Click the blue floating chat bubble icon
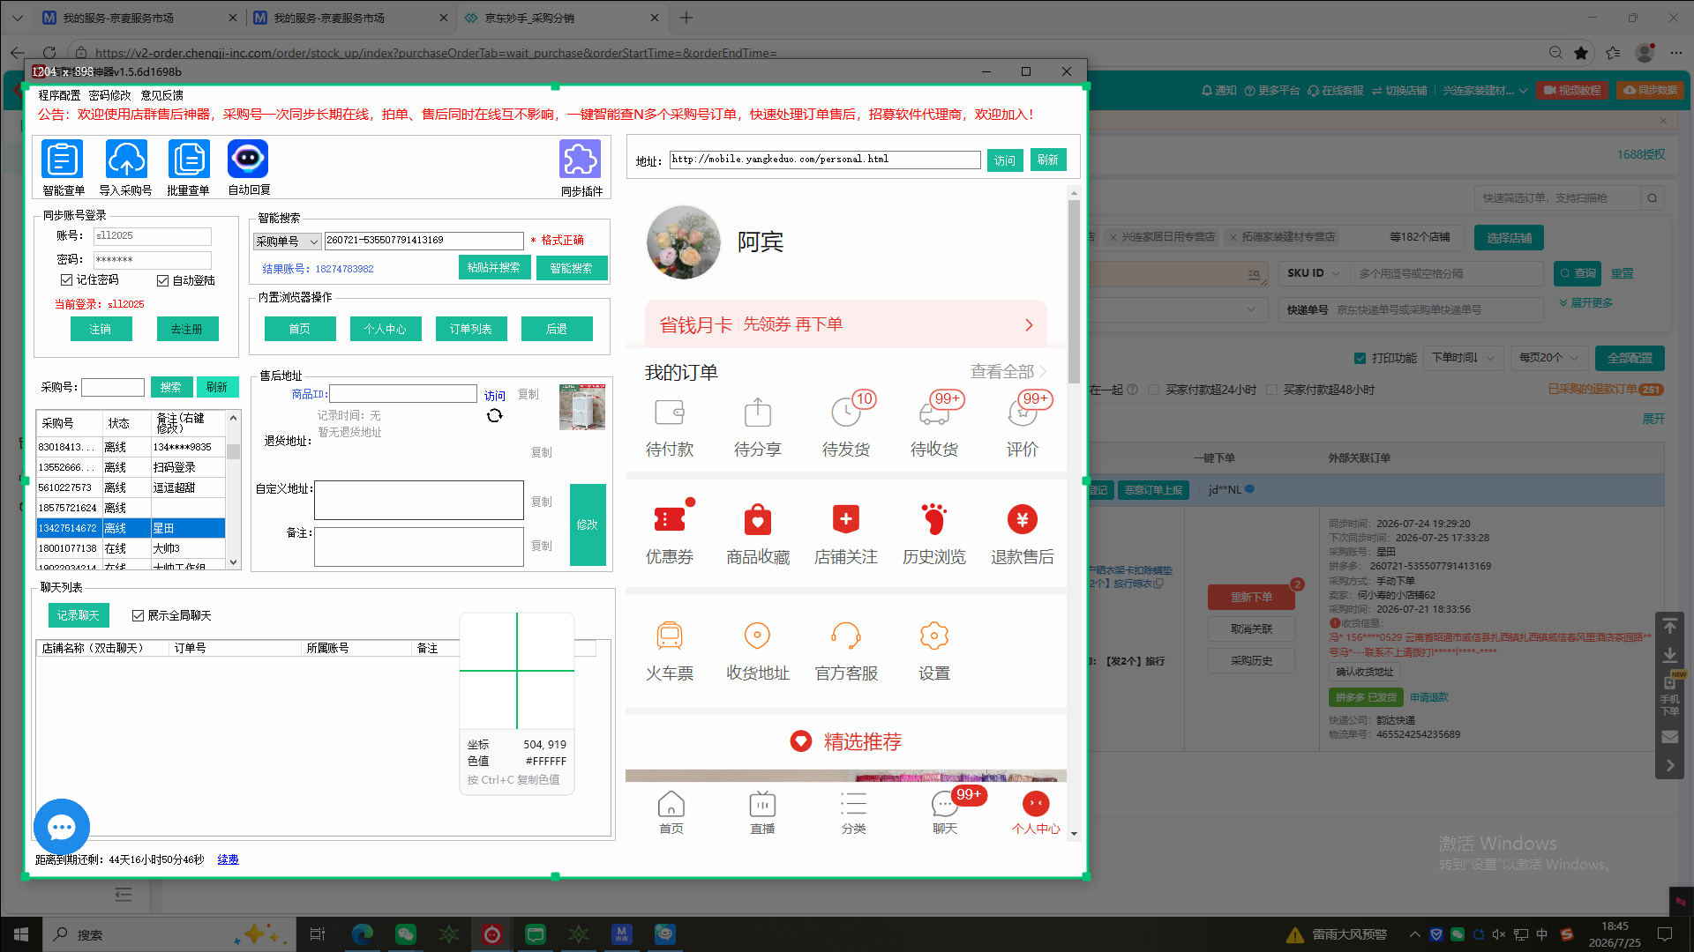The height and width of the screenshot is (952, 1694). point(62,827)
